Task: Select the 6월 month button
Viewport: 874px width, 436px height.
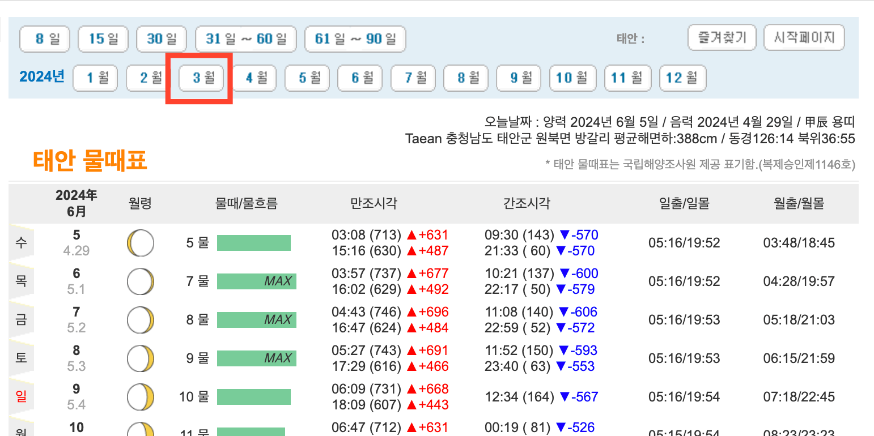Action: tap(360, 78)
